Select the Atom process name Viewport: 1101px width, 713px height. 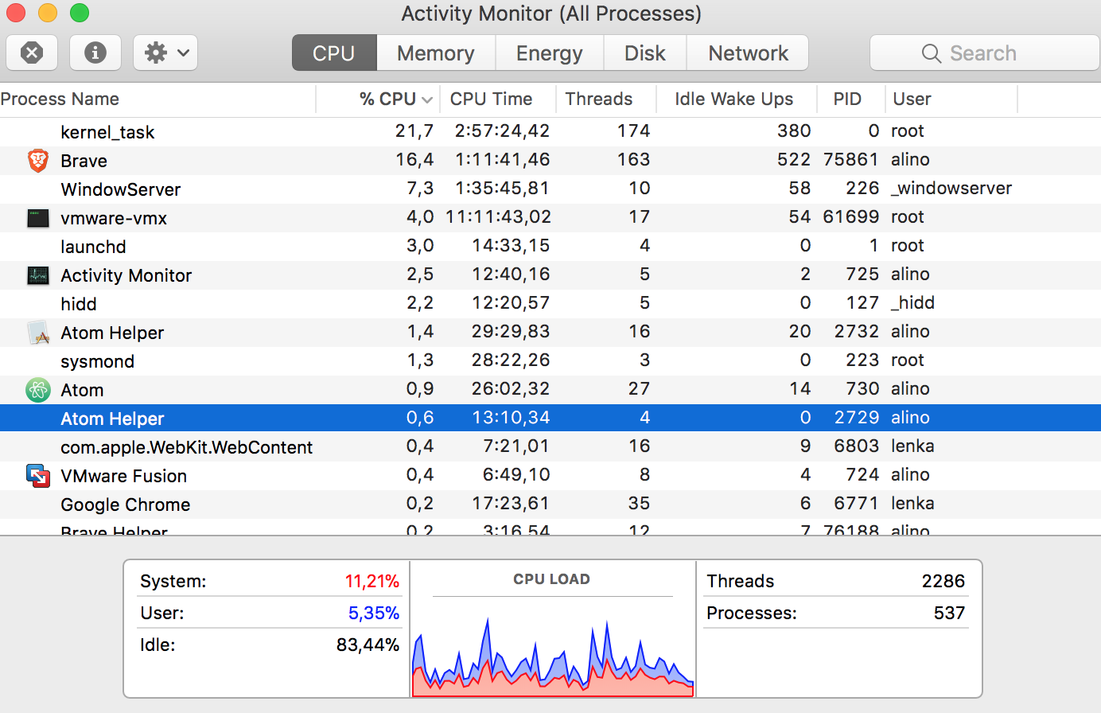(82, 390)
